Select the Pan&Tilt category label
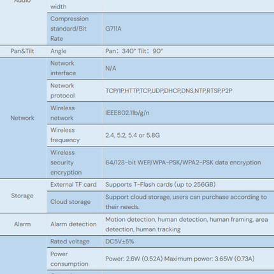This screenshot has height=274, width=274. [22, 51]
